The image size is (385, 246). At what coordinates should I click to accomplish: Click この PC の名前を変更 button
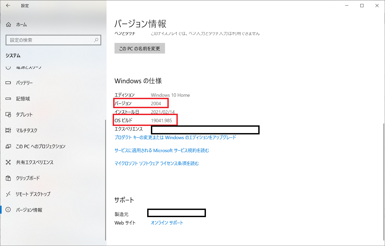(140, 48)
